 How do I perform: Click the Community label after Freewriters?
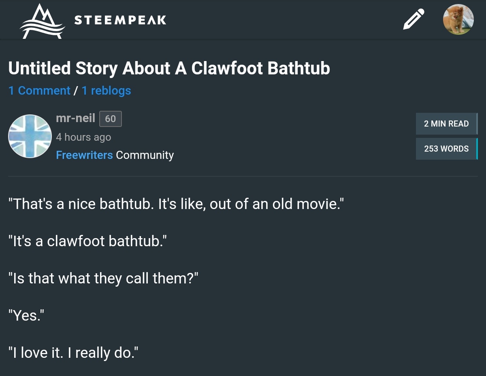click(145, 155)
